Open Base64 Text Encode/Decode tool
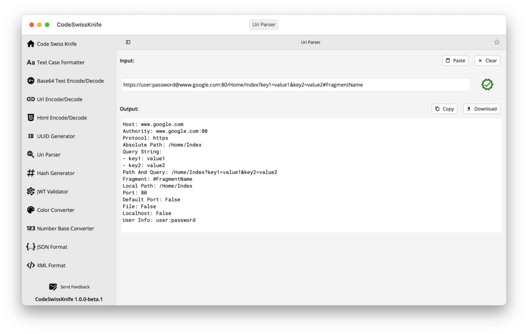 point(70,81)
